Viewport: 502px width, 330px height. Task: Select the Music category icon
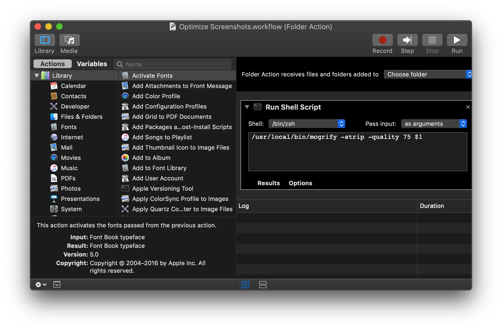[54, 168]
